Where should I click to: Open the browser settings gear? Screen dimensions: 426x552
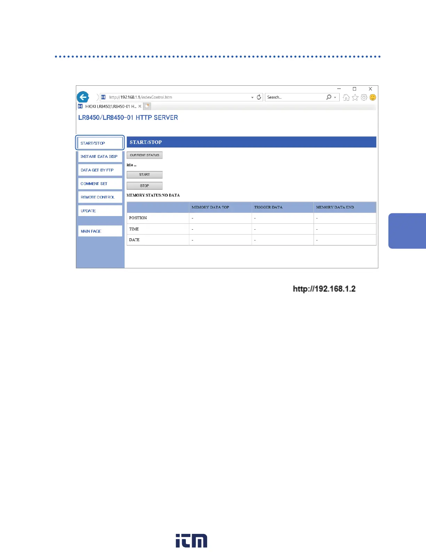364,97
